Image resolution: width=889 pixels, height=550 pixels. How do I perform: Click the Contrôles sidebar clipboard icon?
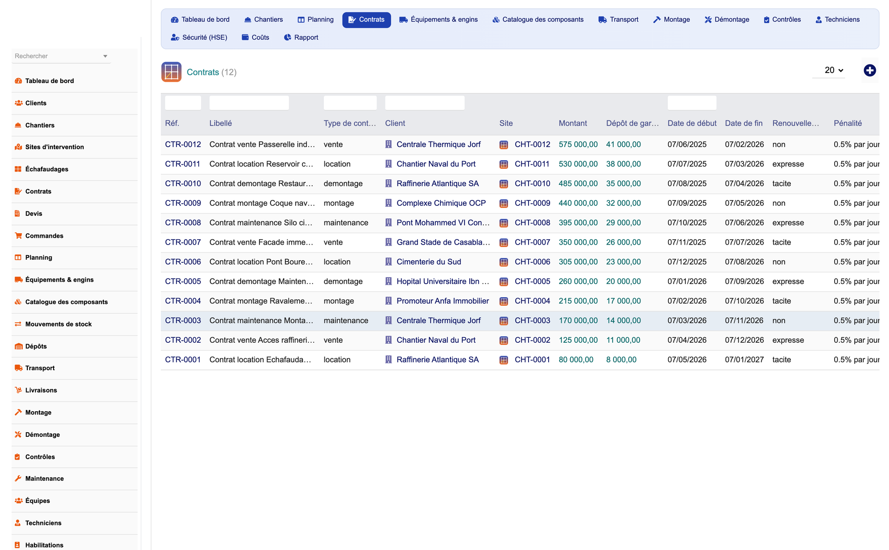click(18, 457)
